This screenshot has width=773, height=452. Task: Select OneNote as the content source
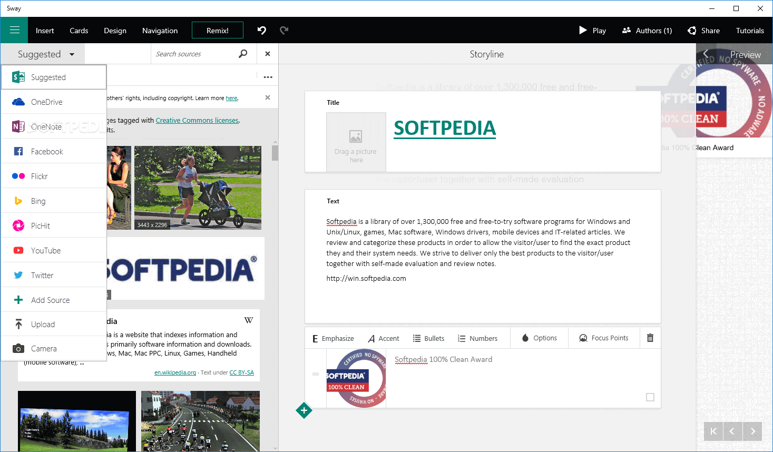pyautogui.click(x=54, y=126)
